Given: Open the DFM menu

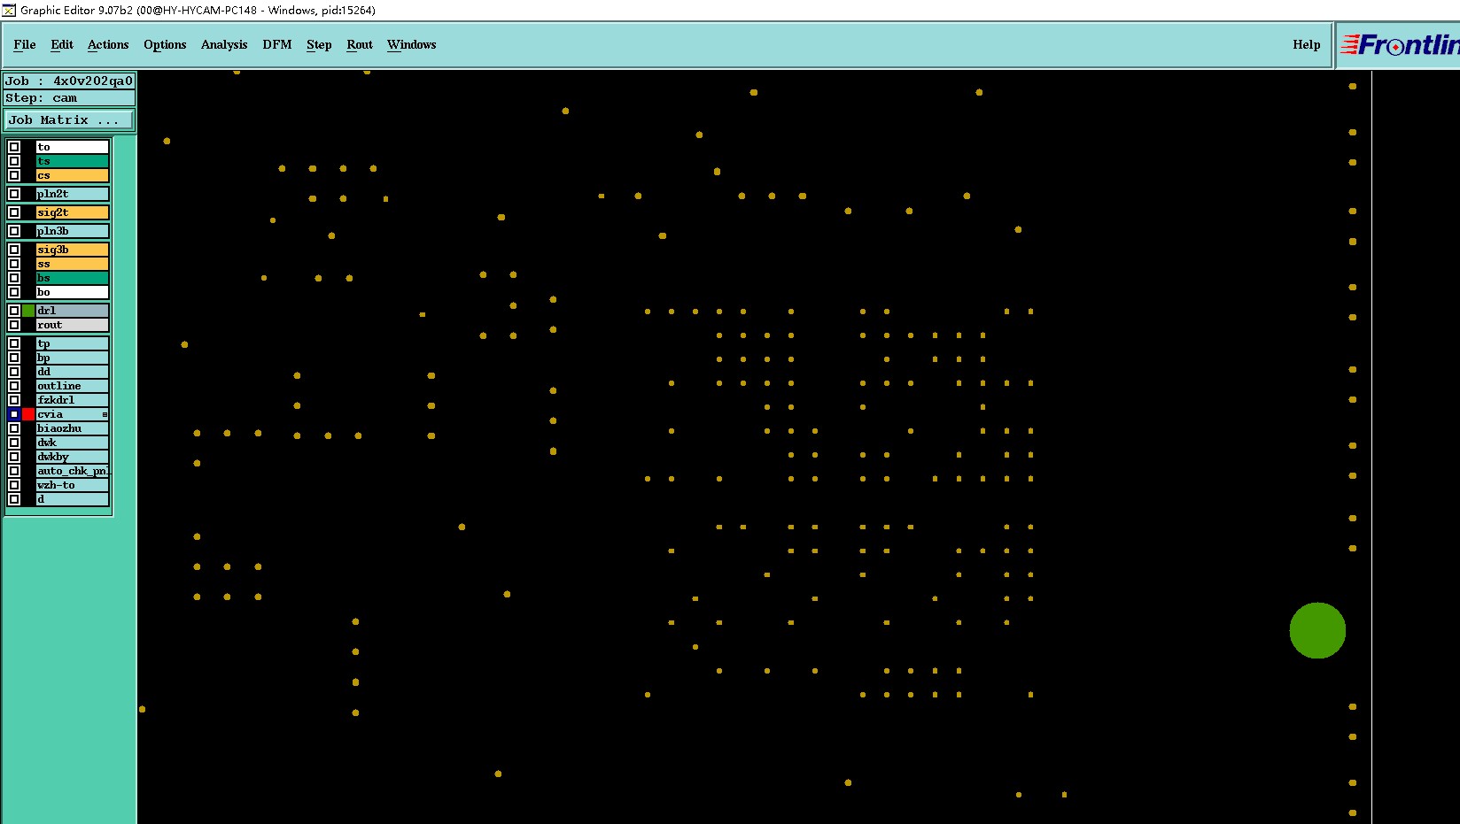Looking at the screenshot, I should [x=277, y=44].
